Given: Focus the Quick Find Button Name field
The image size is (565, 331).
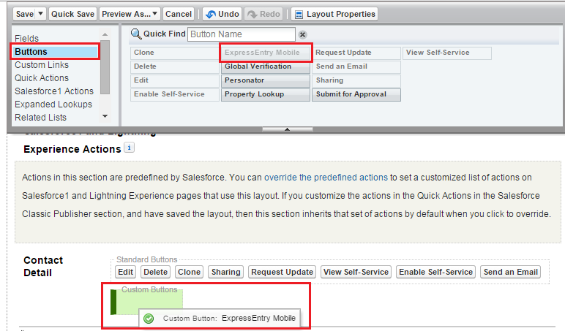Looking at the screenshot, I should 241,34.
